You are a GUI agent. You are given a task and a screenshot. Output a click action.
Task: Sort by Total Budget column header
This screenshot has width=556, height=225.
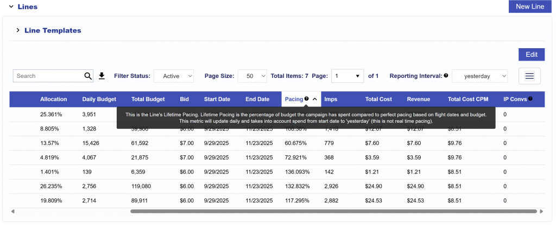click(x=148, y=99)
